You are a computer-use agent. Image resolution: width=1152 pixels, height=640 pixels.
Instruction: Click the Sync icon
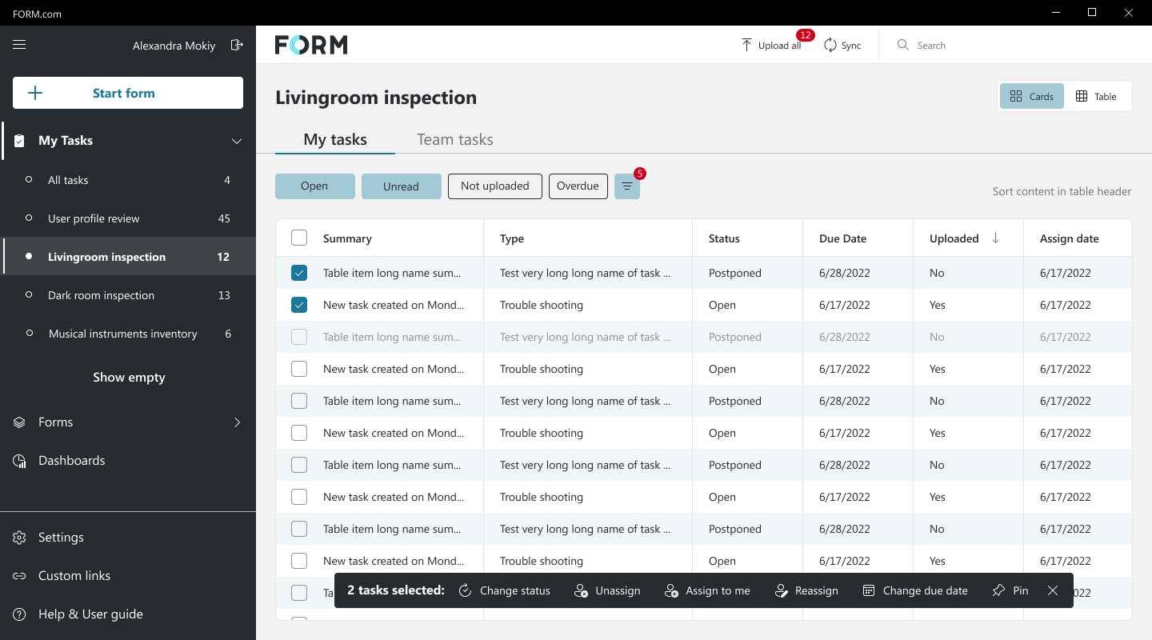pyautogui.click(x=830, y=45)
